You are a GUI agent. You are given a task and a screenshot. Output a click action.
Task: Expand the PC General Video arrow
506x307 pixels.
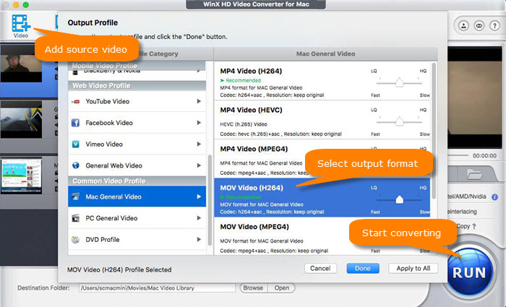[x=199, y=218]
